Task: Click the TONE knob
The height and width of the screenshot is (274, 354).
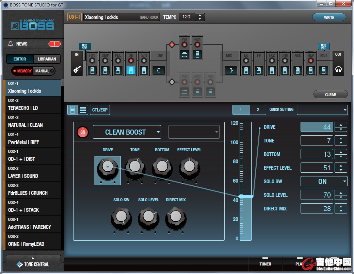Action: tap(135, 168)
